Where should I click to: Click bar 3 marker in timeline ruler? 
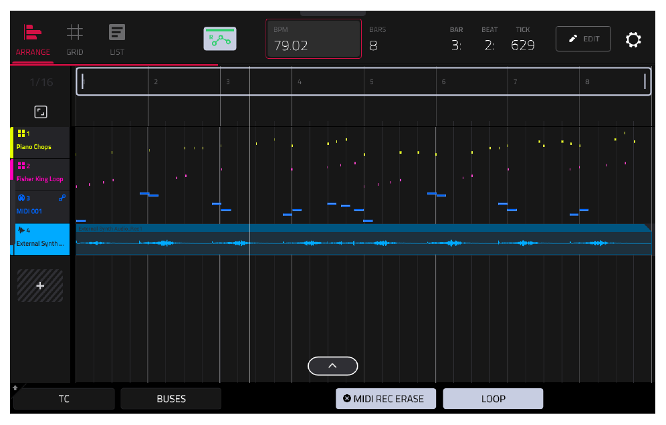228,82
